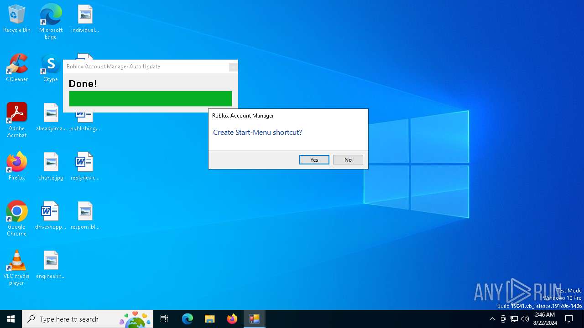Image resolution: width=584 pixels, height=328 pixels.
Task: Open Task View on taskbar
Action: click(164, 319)
